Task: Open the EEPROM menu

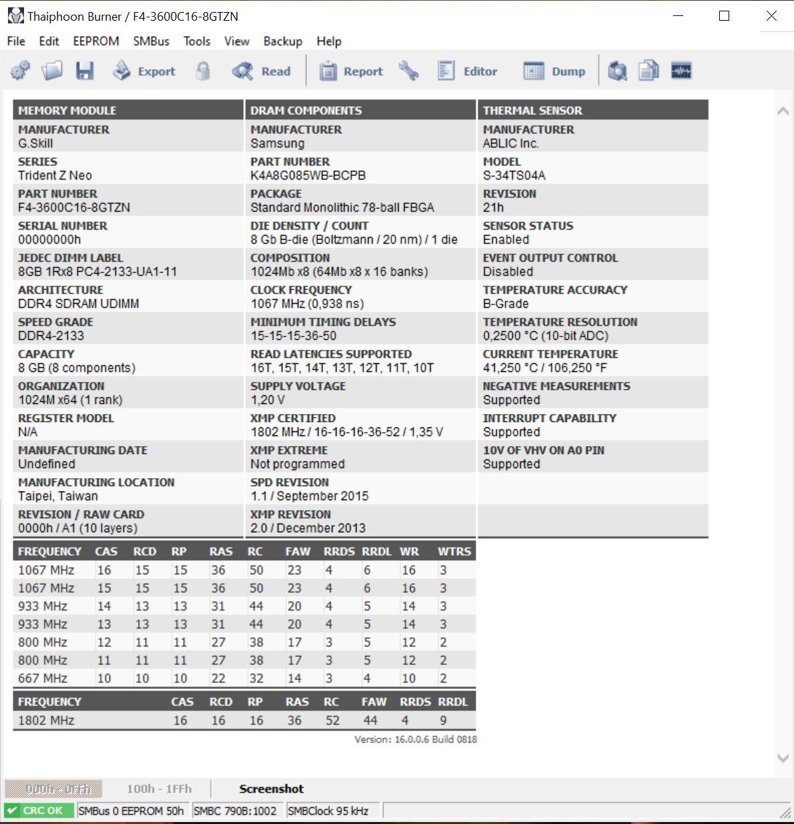Action: tap(96, 41)
